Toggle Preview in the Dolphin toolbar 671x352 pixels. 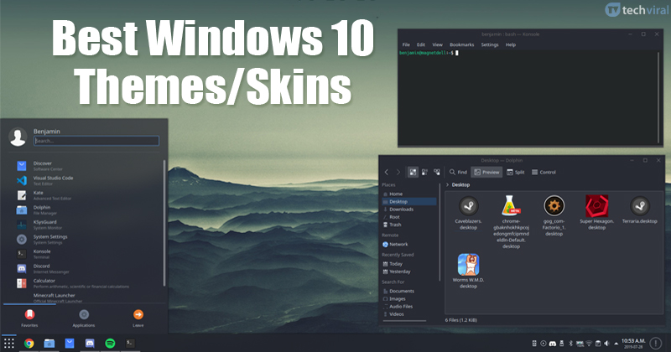click(x=486, y=172)
